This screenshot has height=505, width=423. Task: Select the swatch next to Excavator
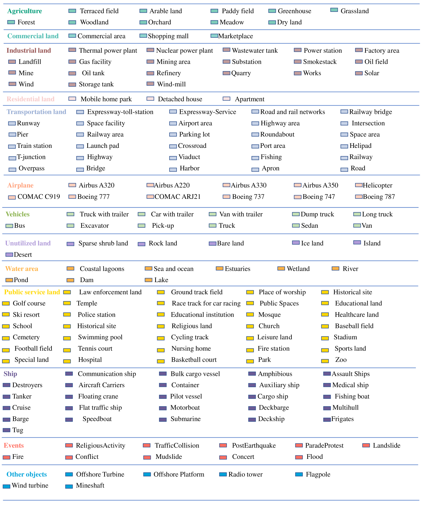[x=70, y=226]
